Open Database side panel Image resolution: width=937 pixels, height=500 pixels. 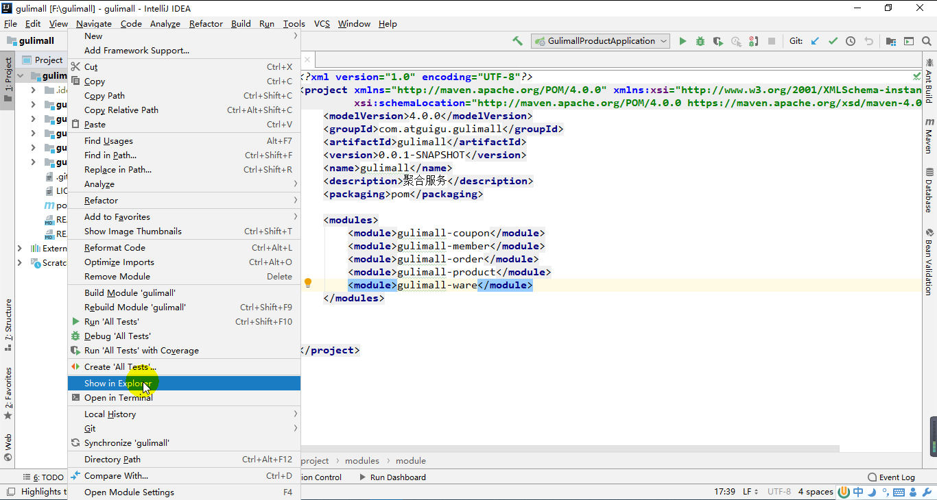(x=929, y=190)
